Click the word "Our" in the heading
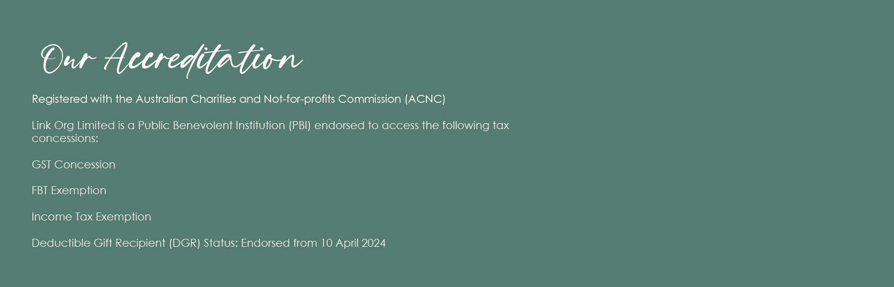 [x=68, y=60]
